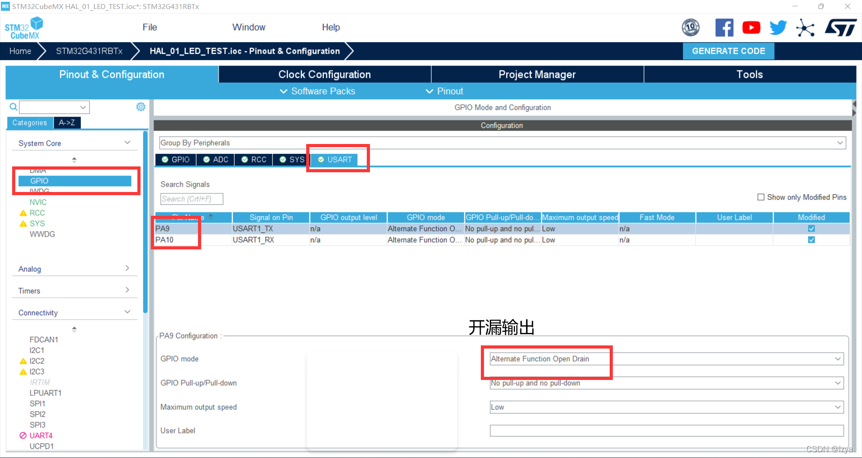862x458 pixels.
Task: Select GPIO in System Core list
Action: pos(75,181)
